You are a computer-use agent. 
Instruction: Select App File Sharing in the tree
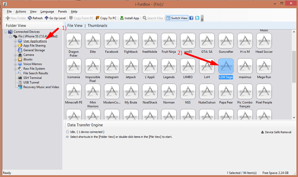coord(34,45)
